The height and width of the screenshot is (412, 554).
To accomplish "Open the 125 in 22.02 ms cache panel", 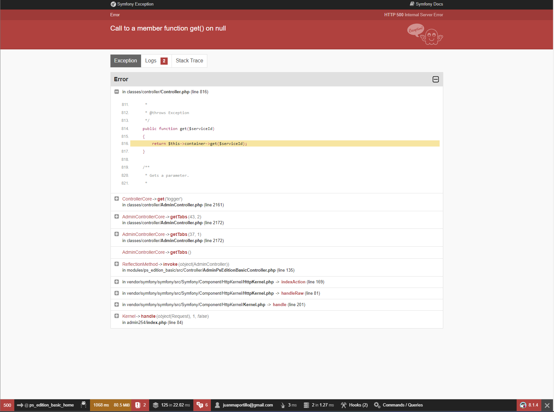I will coord(171,405).
